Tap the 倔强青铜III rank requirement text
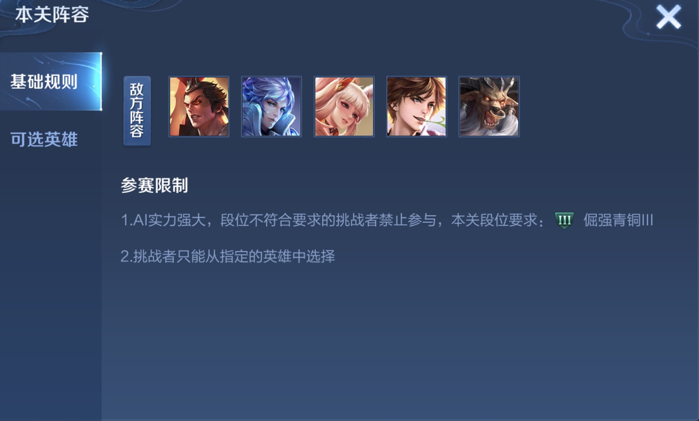Image resolution: width=699 pixels, height=421 pixels. pyautogui.click(x=618, y=220)
